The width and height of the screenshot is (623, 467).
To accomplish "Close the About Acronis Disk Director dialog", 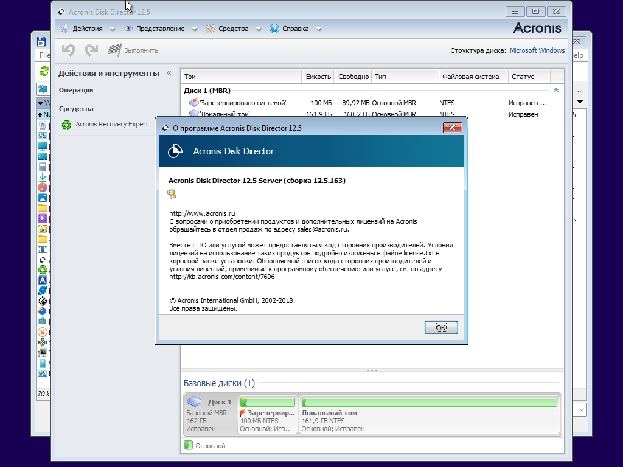I will click(x=452, y=128).
